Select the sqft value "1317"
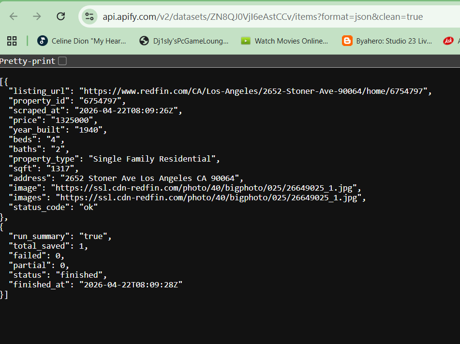460x344 pixels. [60, 169]
